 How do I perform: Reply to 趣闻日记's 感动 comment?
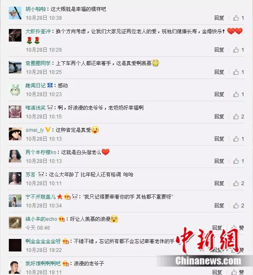coord(219,94)
